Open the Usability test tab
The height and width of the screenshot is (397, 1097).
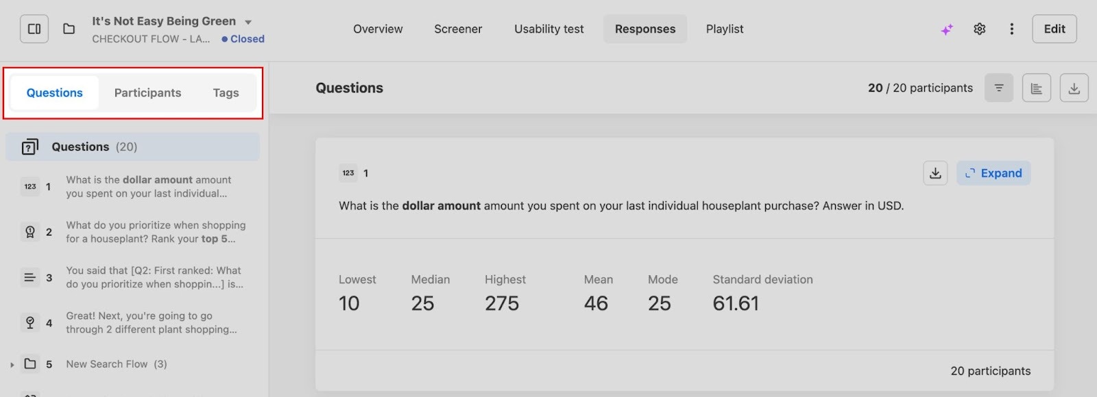[x=549, y=29]
